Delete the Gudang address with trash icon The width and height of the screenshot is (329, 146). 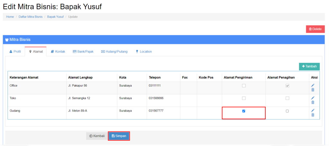coord(313,115)
